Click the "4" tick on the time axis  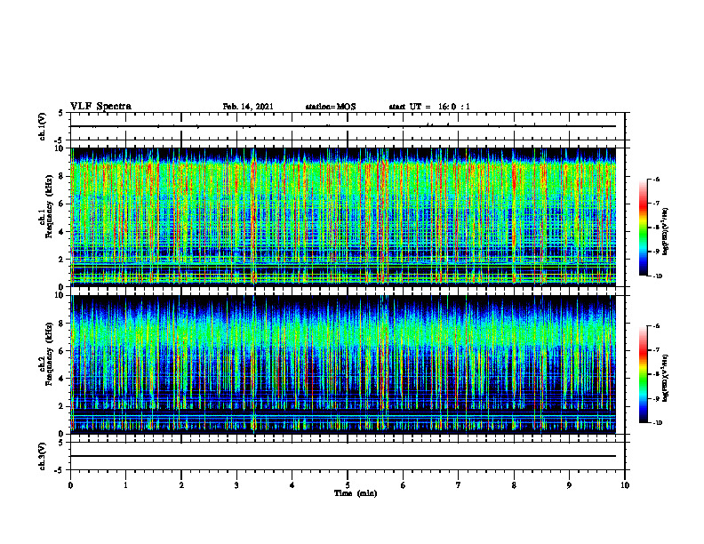[x=292, y=485]
